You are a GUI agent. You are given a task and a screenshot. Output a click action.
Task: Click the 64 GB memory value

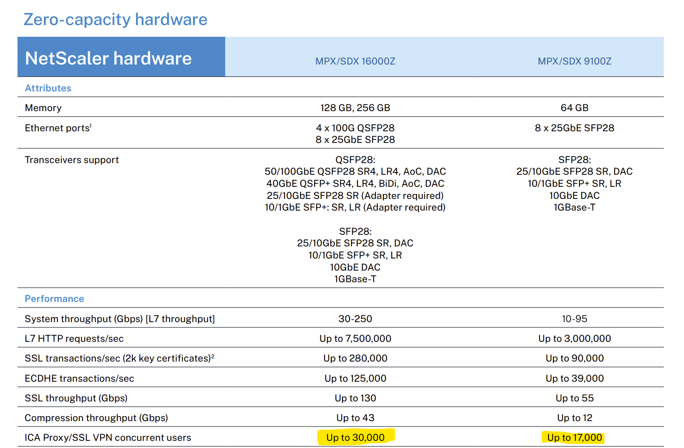pyautogui.click(x=574, y=107)
